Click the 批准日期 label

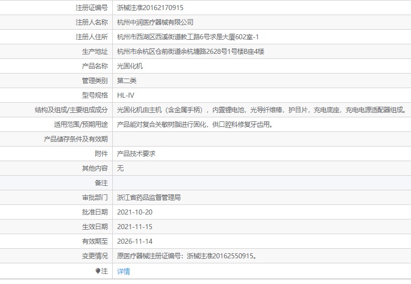[95, 212]
